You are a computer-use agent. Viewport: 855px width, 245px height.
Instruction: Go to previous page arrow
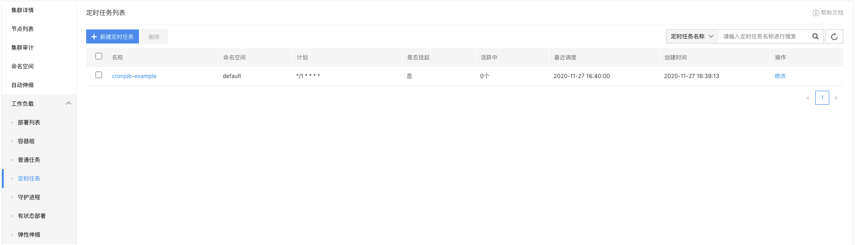808,98
